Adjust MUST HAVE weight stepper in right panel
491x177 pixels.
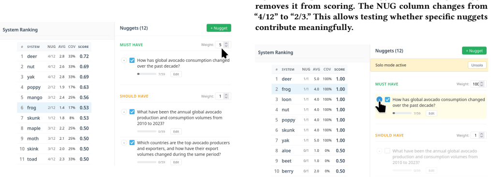coord(482,84)
